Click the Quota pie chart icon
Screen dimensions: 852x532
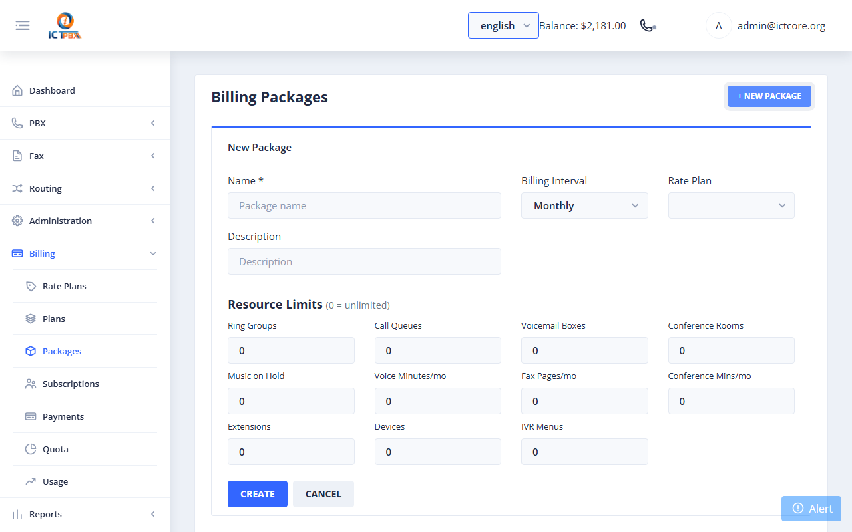click(x=31, y=449)
